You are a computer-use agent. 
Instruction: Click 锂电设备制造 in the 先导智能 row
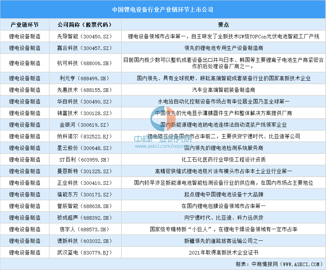pyautogui.click(x=25, y=36)
